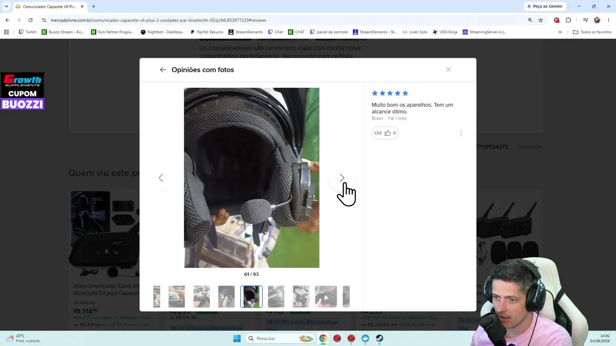Open the Windows Start menu

pos(237,338)
